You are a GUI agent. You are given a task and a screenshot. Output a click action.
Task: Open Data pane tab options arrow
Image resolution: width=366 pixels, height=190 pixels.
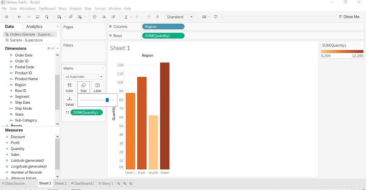tap(58, 26)
